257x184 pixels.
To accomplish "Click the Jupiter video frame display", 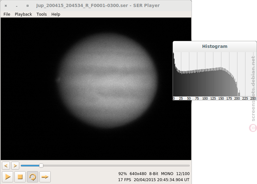I will pos(96,89).
